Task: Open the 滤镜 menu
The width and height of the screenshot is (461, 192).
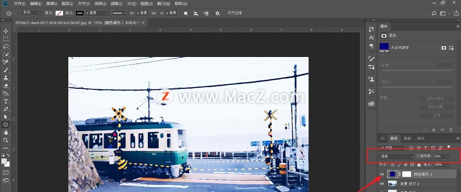Action: pyautogui.click(x=116, y=4)
